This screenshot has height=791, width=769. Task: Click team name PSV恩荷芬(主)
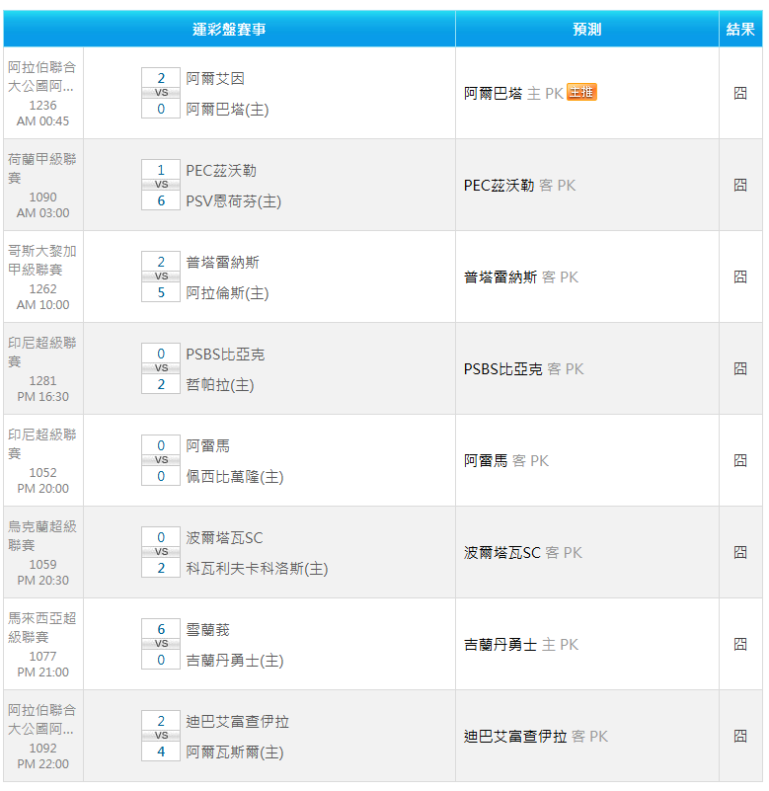[233, 201]
